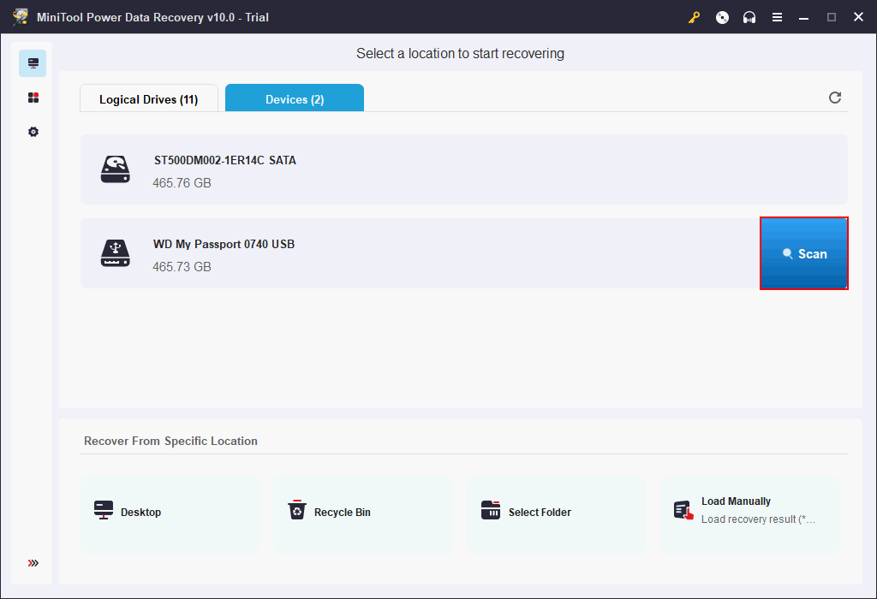Click the Scan button for WD My Passport
Image resolution: width=877 pixels, height=599 pixels.
click(x=803, y=253)
